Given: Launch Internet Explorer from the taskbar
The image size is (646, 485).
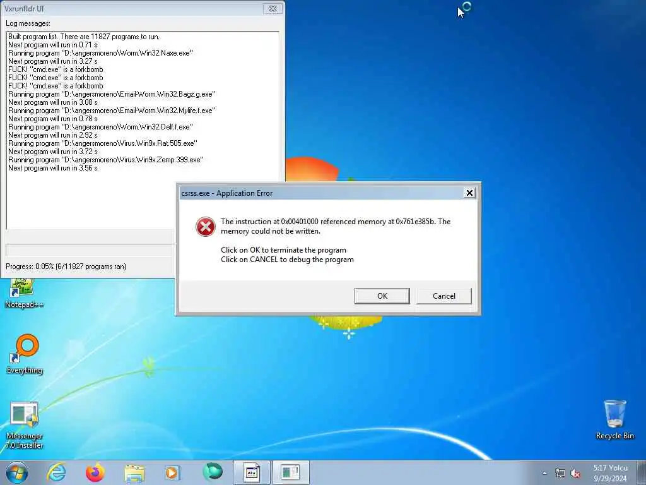Looking at the screenshot, I should click(56, 472).
